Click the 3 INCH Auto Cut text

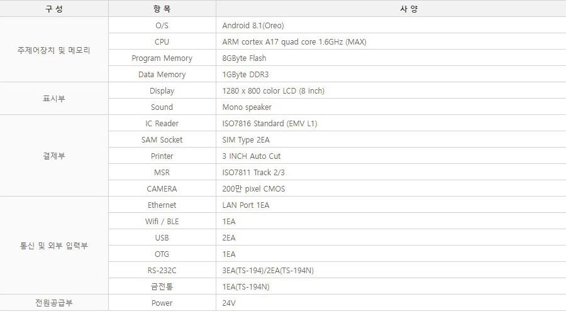[x=252, y=156]
